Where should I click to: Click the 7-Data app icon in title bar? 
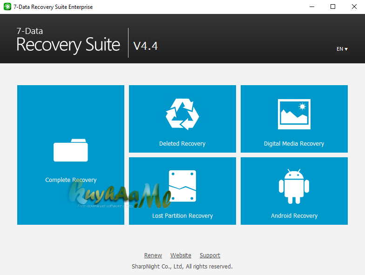click(x=7, y=7)
